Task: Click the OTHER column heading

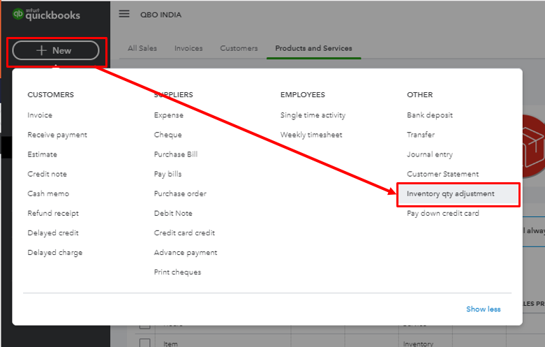Action: pyautogui.click(x=420, y=95)
